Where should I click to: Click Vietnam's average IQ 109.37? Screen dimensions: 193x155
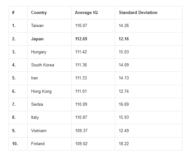pyautogui.click(x=81, y=131)
